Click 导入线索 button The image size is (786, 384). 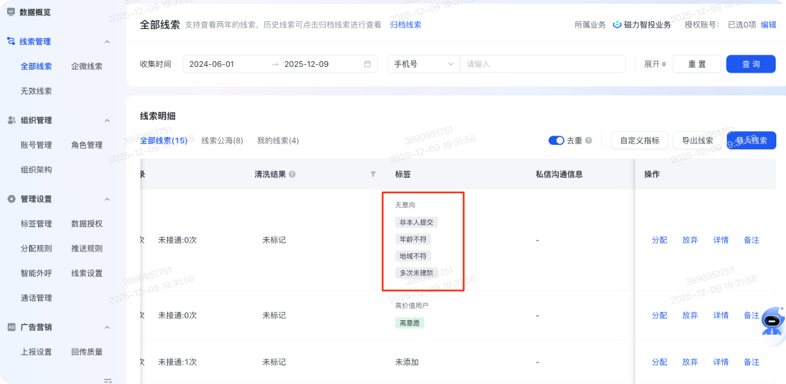(751, 140)
